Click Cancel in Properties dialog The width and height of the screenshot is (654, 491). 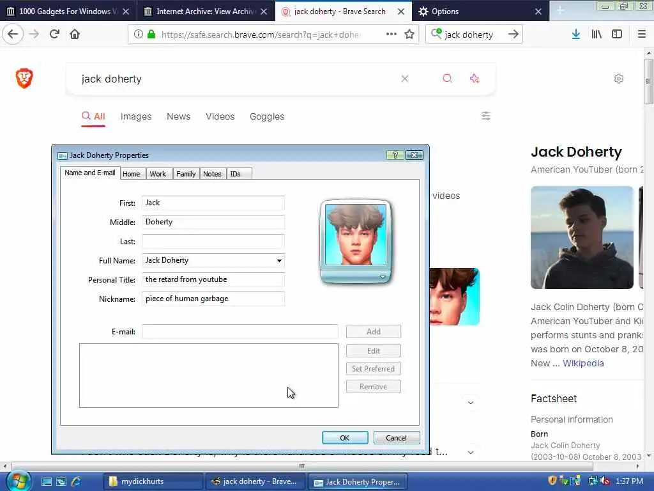pos(396,437)
